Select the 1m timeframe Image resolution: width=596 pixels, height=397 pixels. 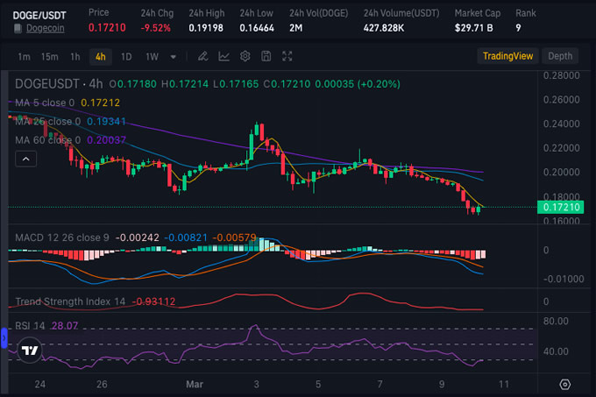24,57
